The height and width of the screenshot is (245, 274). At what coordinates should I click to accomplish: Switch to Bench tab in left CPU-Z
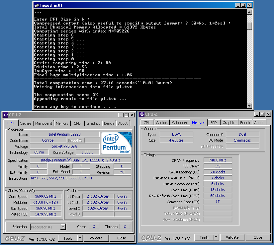coord(109,123)
